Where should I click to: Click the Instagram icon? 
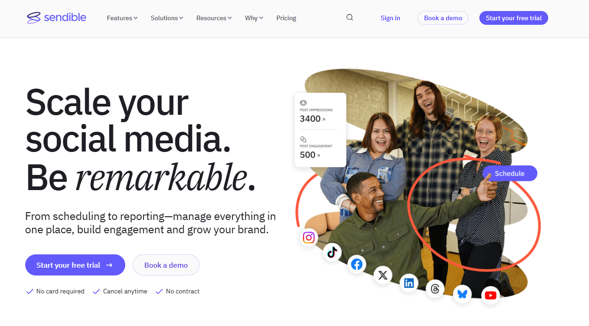309,237
